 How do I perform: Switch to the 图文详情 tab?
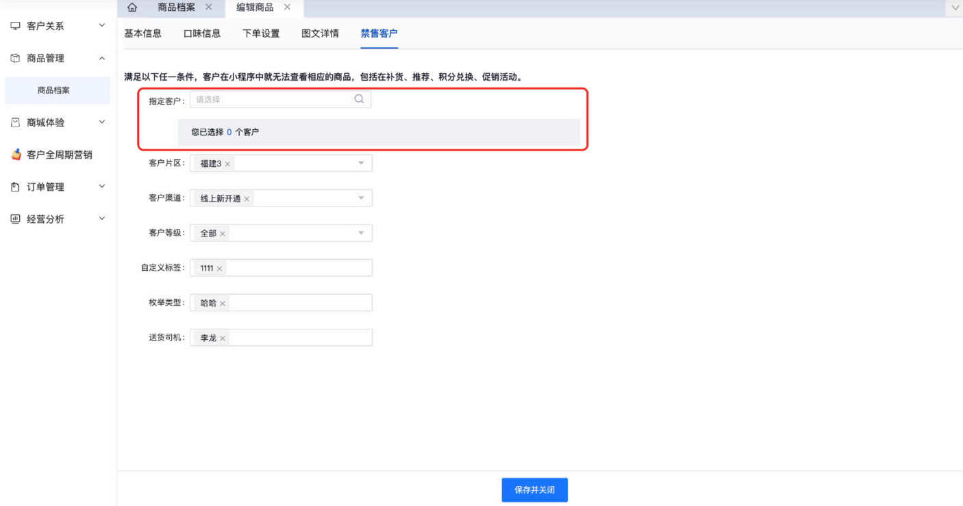[320, 34]
